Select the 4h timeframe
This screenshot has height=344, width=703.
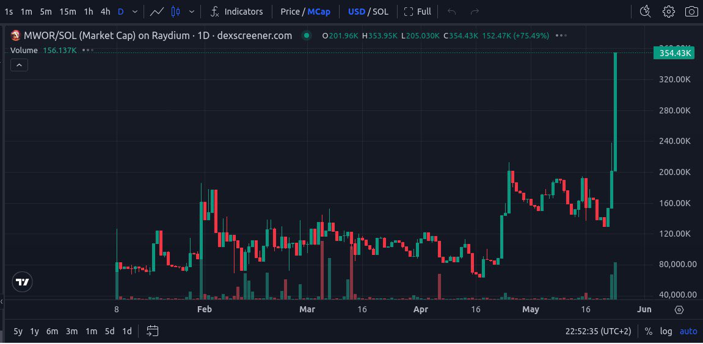tap(106, 12)
